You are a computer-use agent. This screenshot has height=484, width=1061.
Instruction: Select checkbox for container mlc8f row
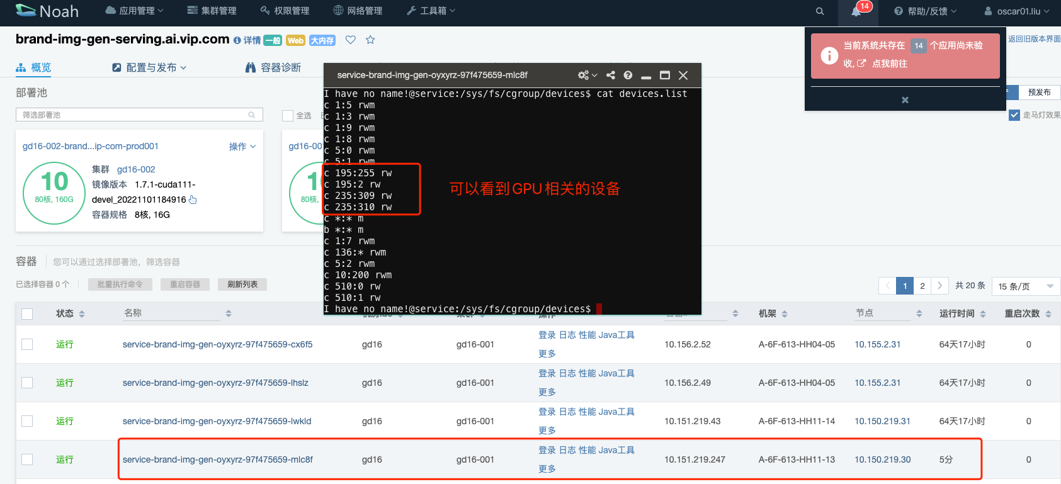click(27, 459)
